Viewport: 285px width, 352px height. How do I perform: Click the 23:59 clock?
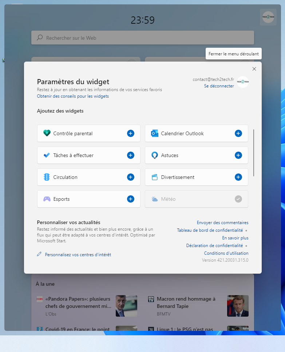(143, 20)
